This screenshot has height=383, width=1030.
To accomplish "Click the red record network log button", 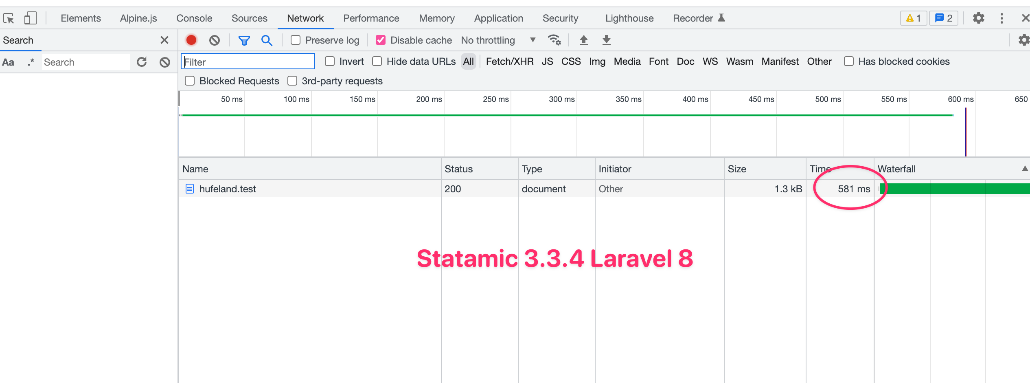I will tap(191, 40).
